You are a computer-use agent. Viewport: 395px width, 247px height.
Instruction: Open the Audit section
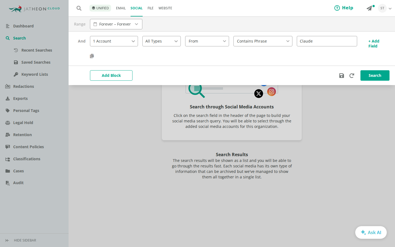point(18,183)
